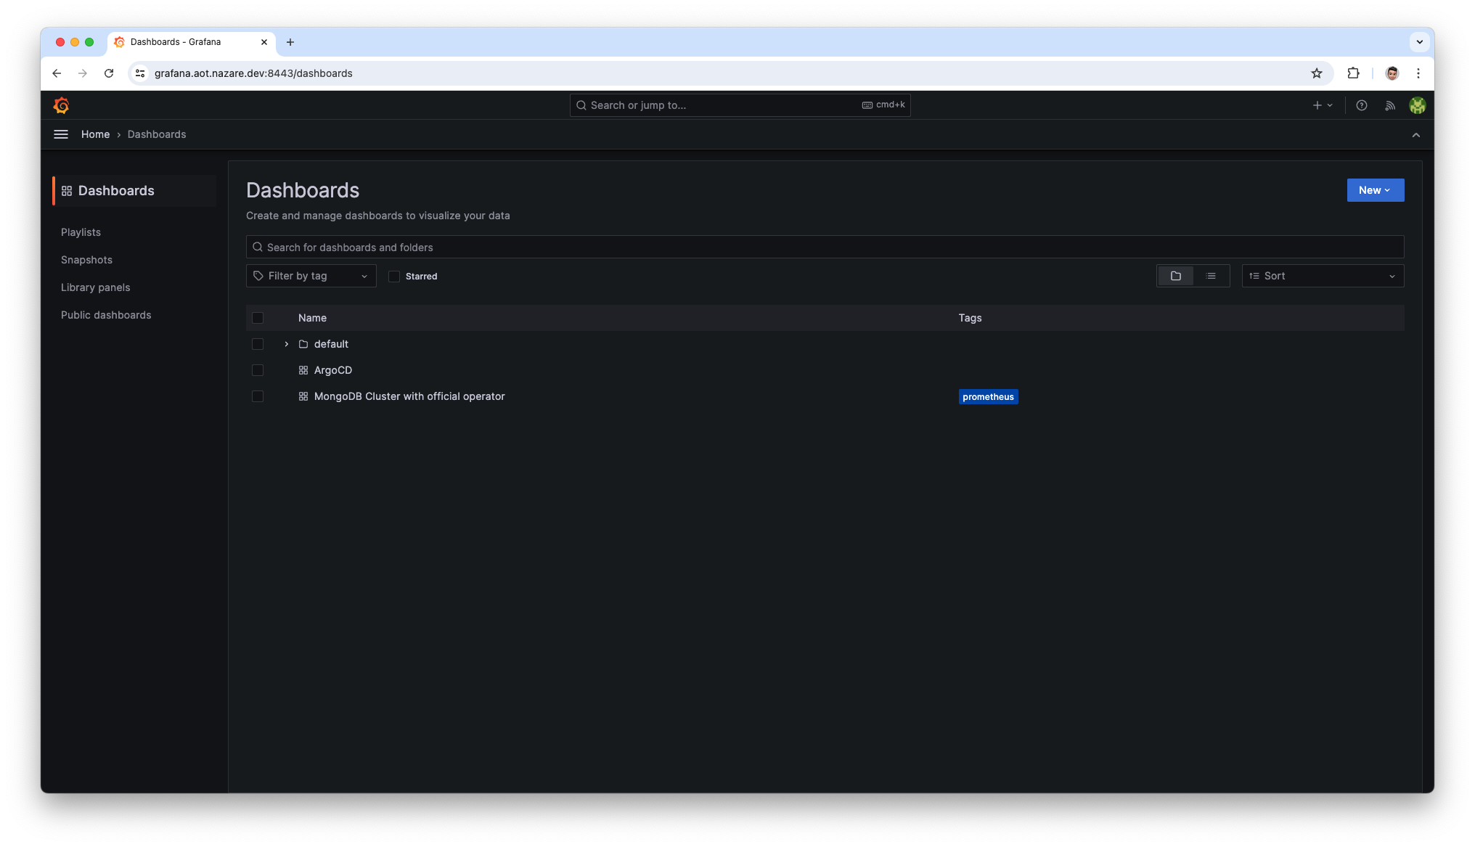Click the New button to create dashboard
Image resolution: width=1475 pixels, height=847 pixels.
click(1375, 189)
